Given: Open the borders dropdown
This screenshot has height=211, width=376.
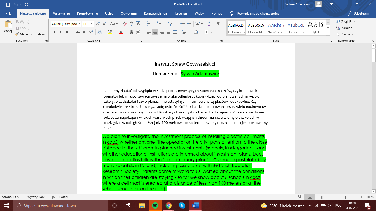Looking at the screenshot, I should pos(212,32).
